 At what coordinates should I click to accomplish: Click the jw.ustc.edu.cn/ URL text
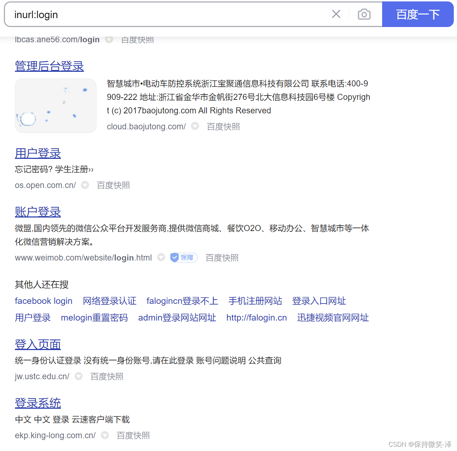point(42,376)
